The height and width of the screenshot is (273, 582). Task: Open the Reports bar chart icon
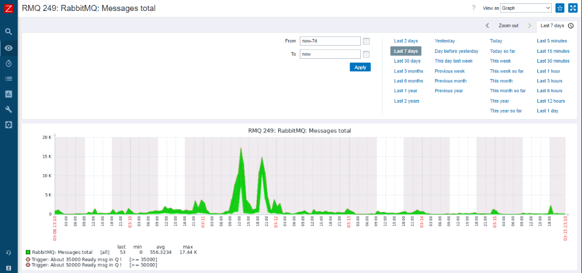tap(8, 94)
